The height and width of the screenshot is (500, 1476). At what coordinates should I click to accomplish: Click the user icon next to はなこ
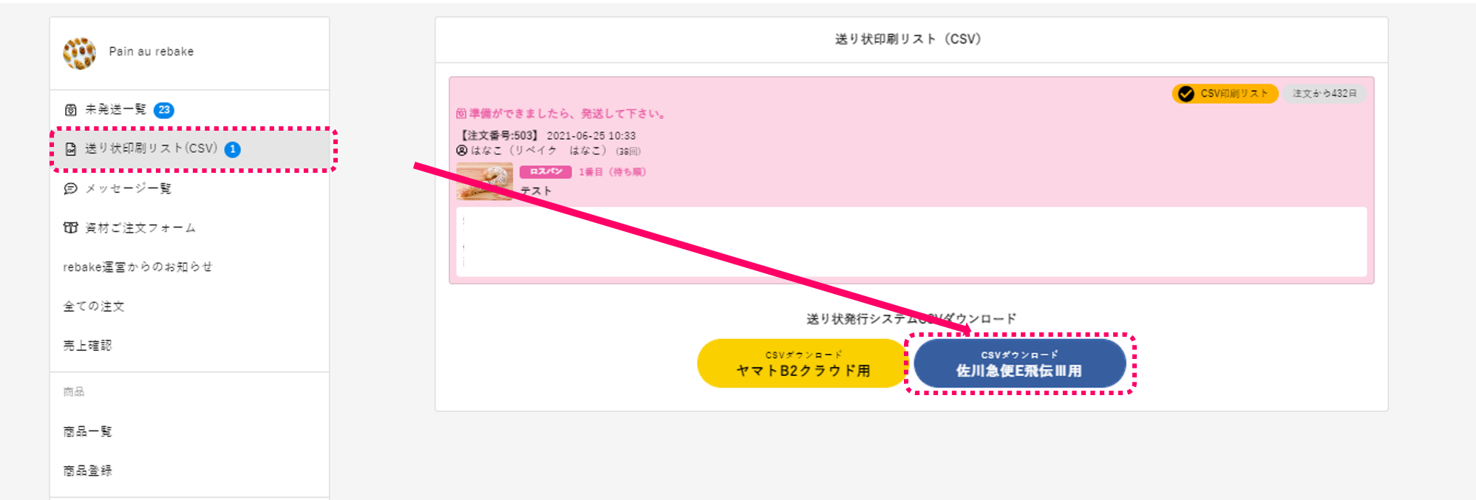point(462,151)
